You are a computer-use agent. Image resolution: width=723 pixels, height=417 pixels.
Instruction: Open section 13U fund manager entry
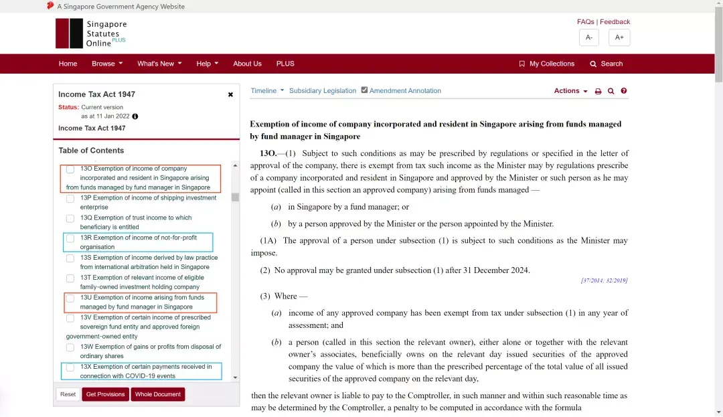142,302
